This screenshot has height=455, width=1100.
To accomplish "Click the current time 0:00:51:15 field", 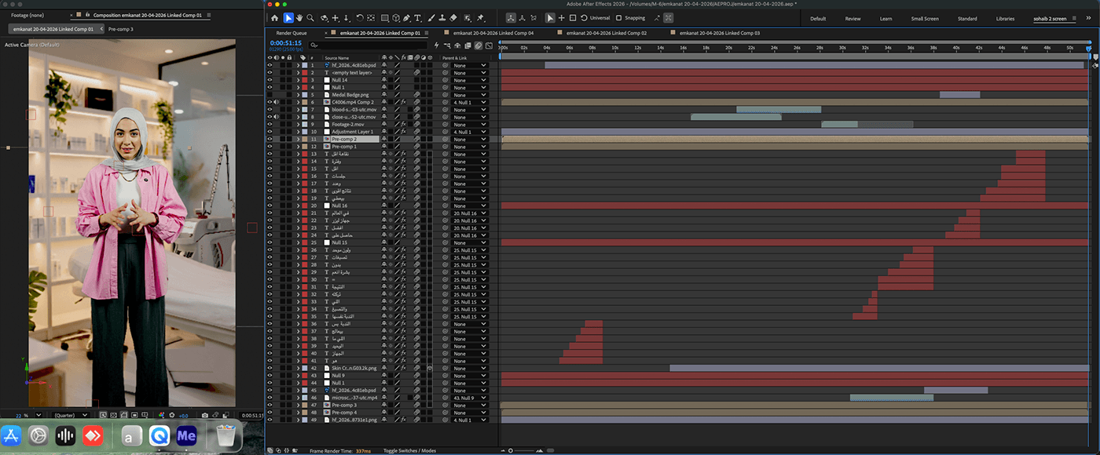I will pyautogui.click(x=286, y=43).
